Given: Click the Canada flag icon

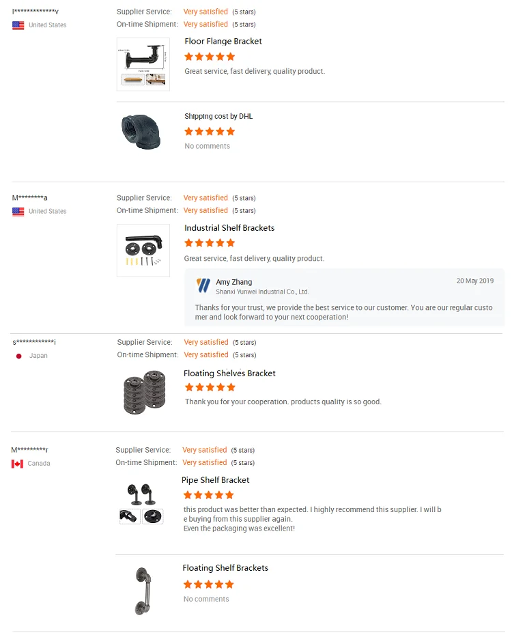Looking at the screenshot, I should point(18,464).
